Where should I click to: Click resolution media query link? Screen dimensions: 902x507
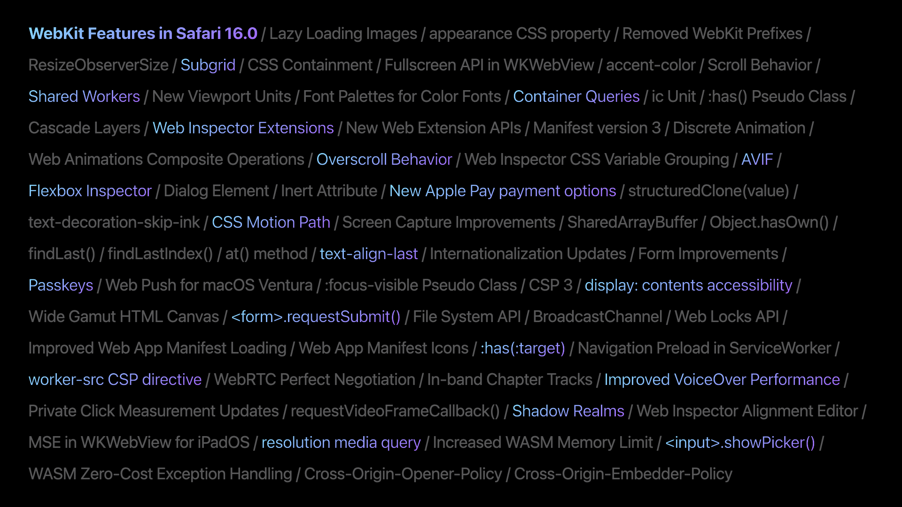coord(341,443)
